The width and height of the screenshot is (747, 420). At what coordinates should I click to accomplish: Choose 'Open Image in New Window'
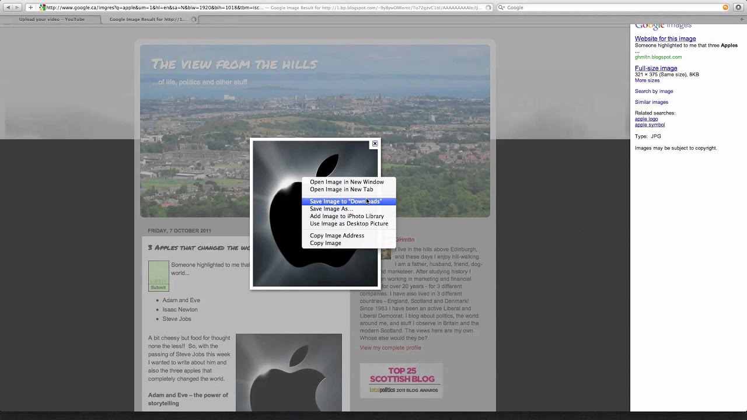[x=348, y=182]
